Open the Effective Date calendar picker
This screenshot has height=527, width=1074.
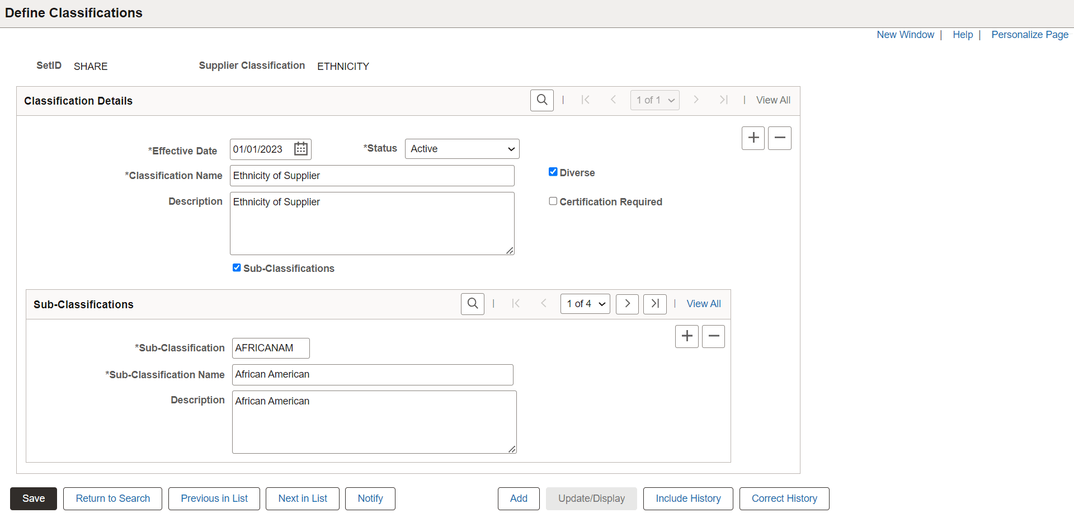(x=300, y=149)
